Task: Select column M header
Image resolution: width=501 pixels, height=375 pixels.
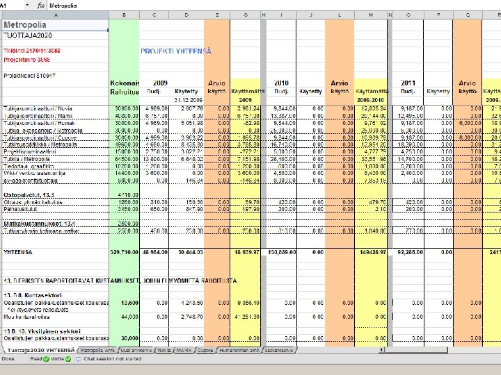Action: [371, 15]
